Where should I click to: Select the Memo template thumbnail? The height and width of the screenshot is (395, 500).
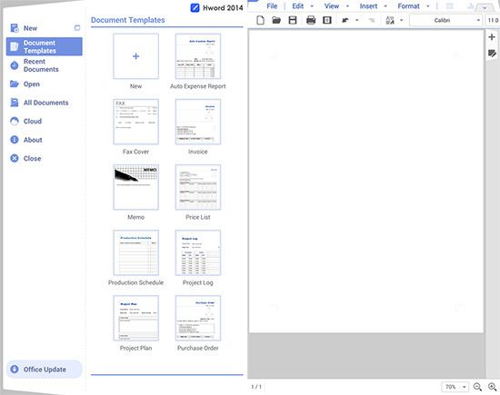[135, 187]
